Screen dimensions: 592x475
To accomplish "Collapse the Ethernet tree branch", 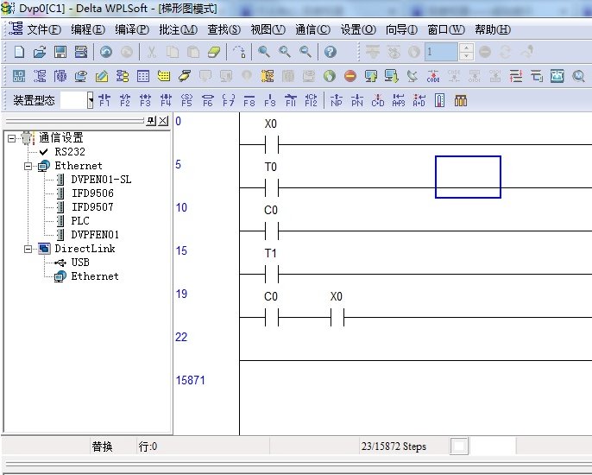I will tap(28, 166).
